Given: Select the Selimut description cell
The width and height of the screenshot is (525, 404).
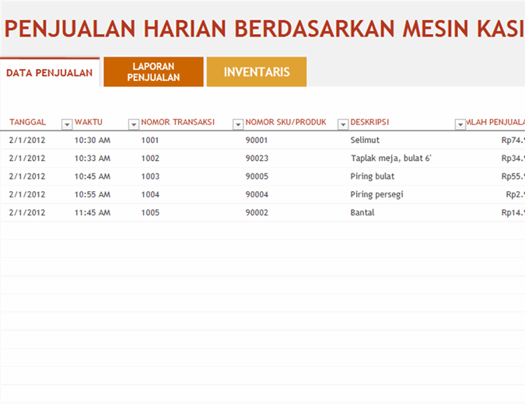Looking at the screenshot, I should 365,140.
